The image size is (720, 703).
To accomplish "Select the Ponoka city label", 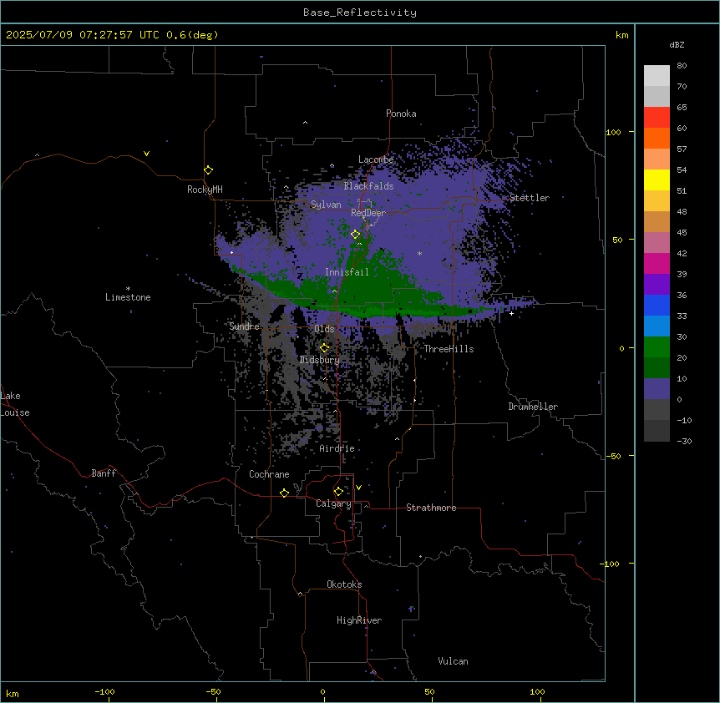I will coord(401,114).
